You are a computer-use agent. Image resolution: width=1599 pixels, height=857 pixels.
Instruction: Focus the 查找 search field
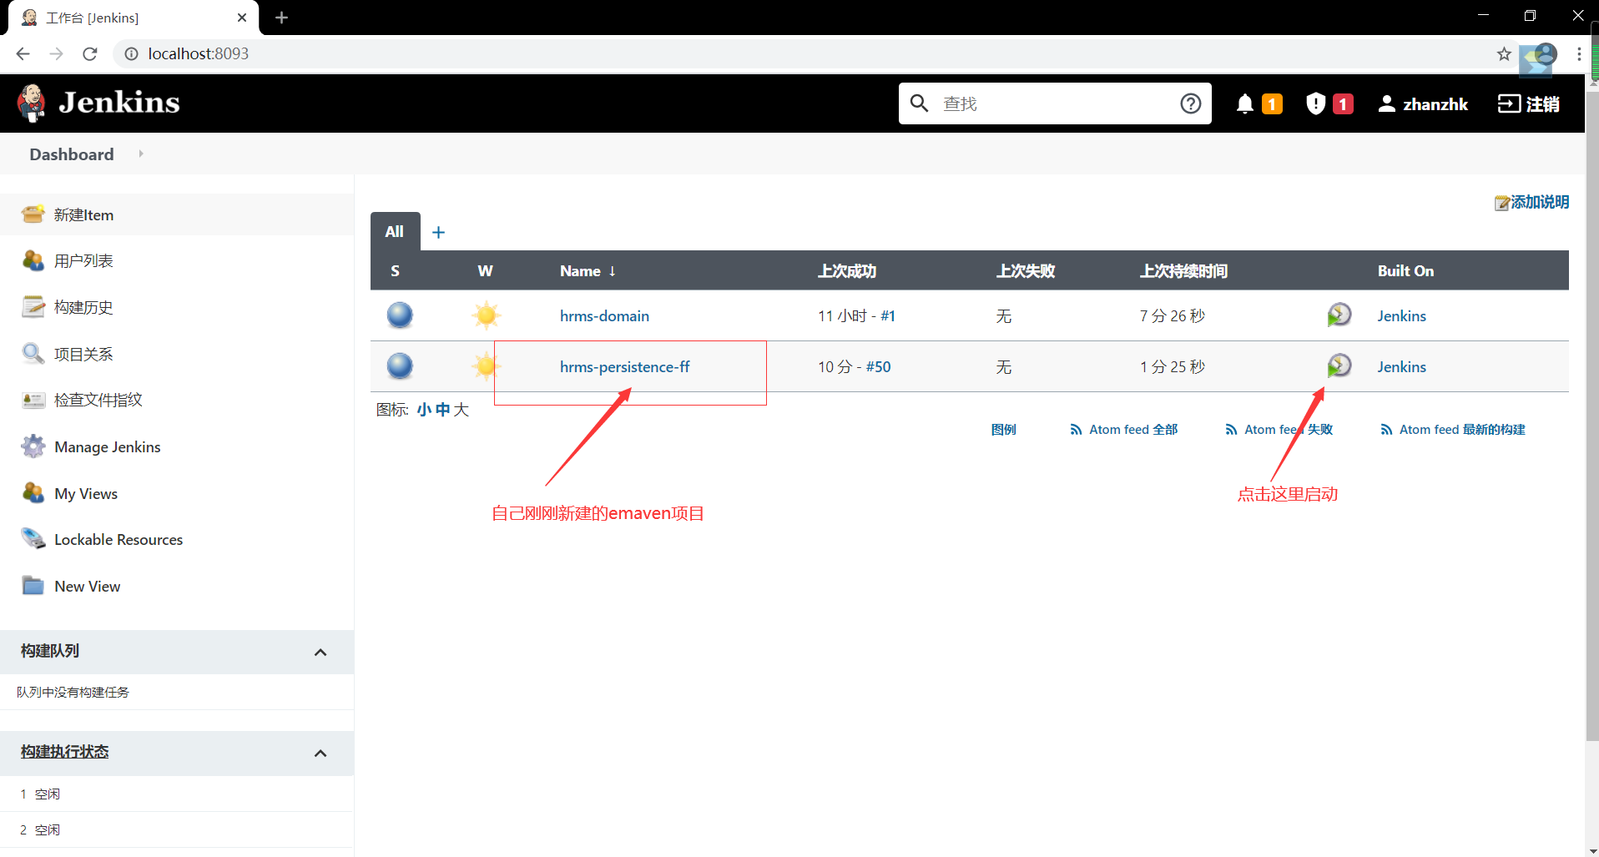[1055, 103]
